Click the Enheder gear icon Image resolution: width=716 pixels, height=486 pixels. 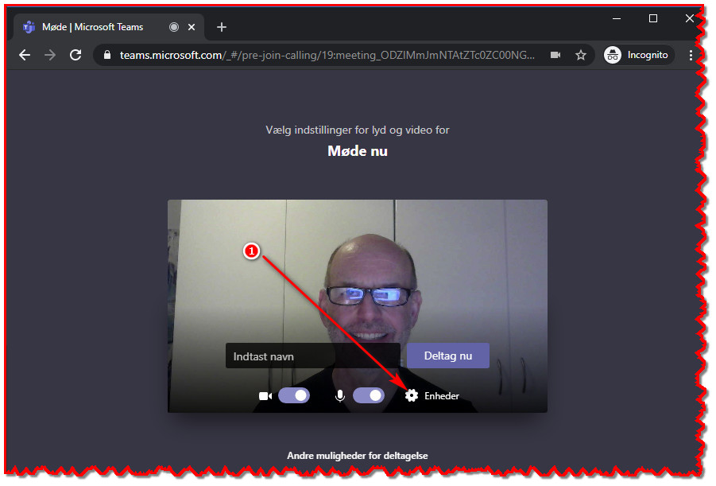412,395
